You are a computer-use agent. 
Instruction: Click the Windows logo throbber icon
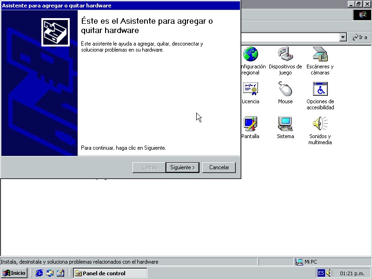pos(362,15)
